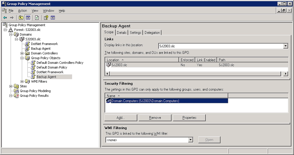Click left arrow of Links horizontal scrollbar
Viewport: 294px width, 155px height.
(x=107, y=74)
